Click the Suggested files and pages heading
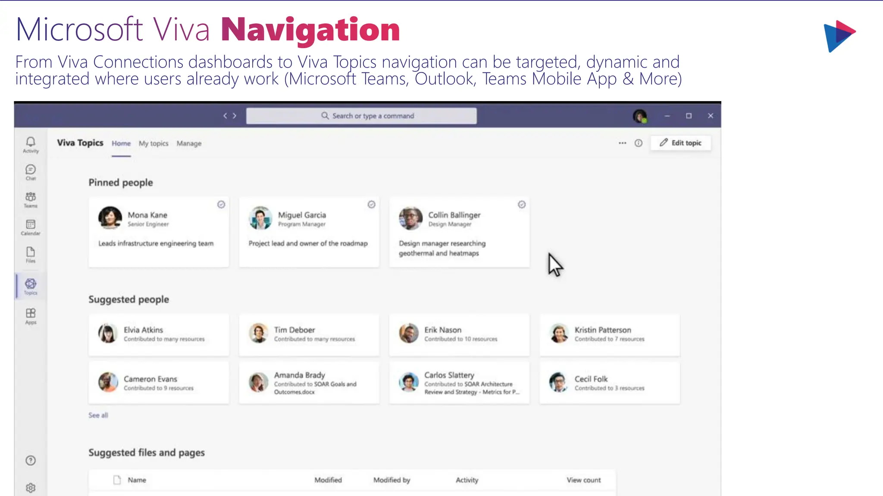The image size is (883, 496). (147, 453)
